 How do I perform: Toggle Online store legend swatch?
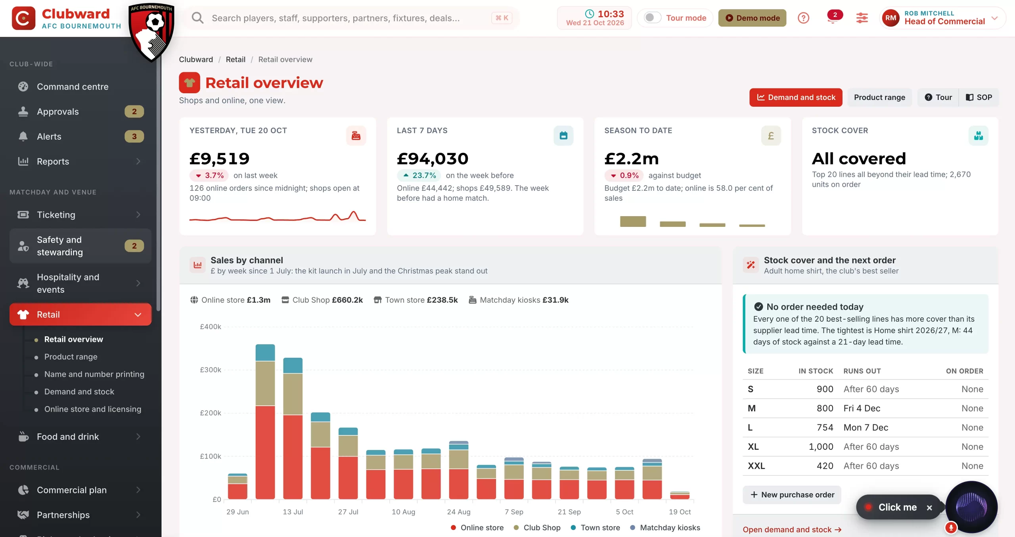pos(453,527)
